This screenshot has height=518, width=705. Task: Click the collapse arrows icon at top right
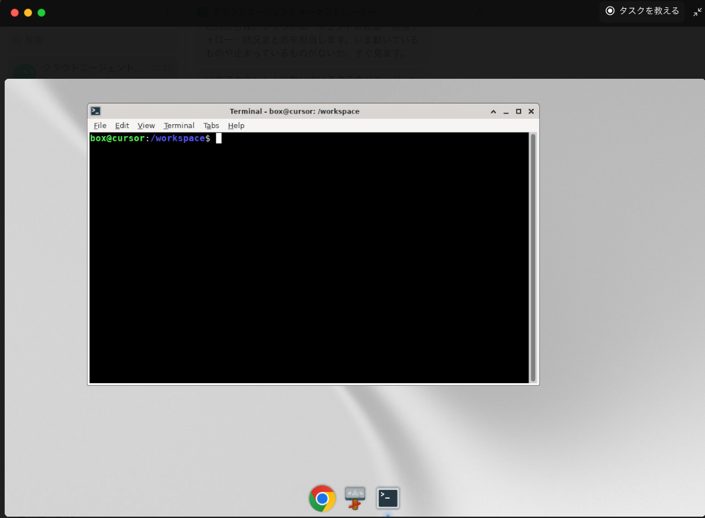698,12
